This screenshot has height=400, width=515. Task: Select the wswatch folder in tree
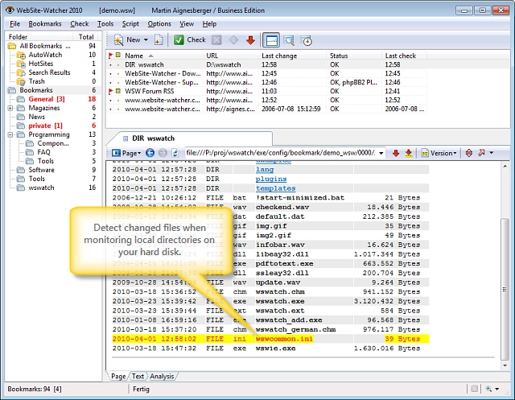tap(41, 188)
